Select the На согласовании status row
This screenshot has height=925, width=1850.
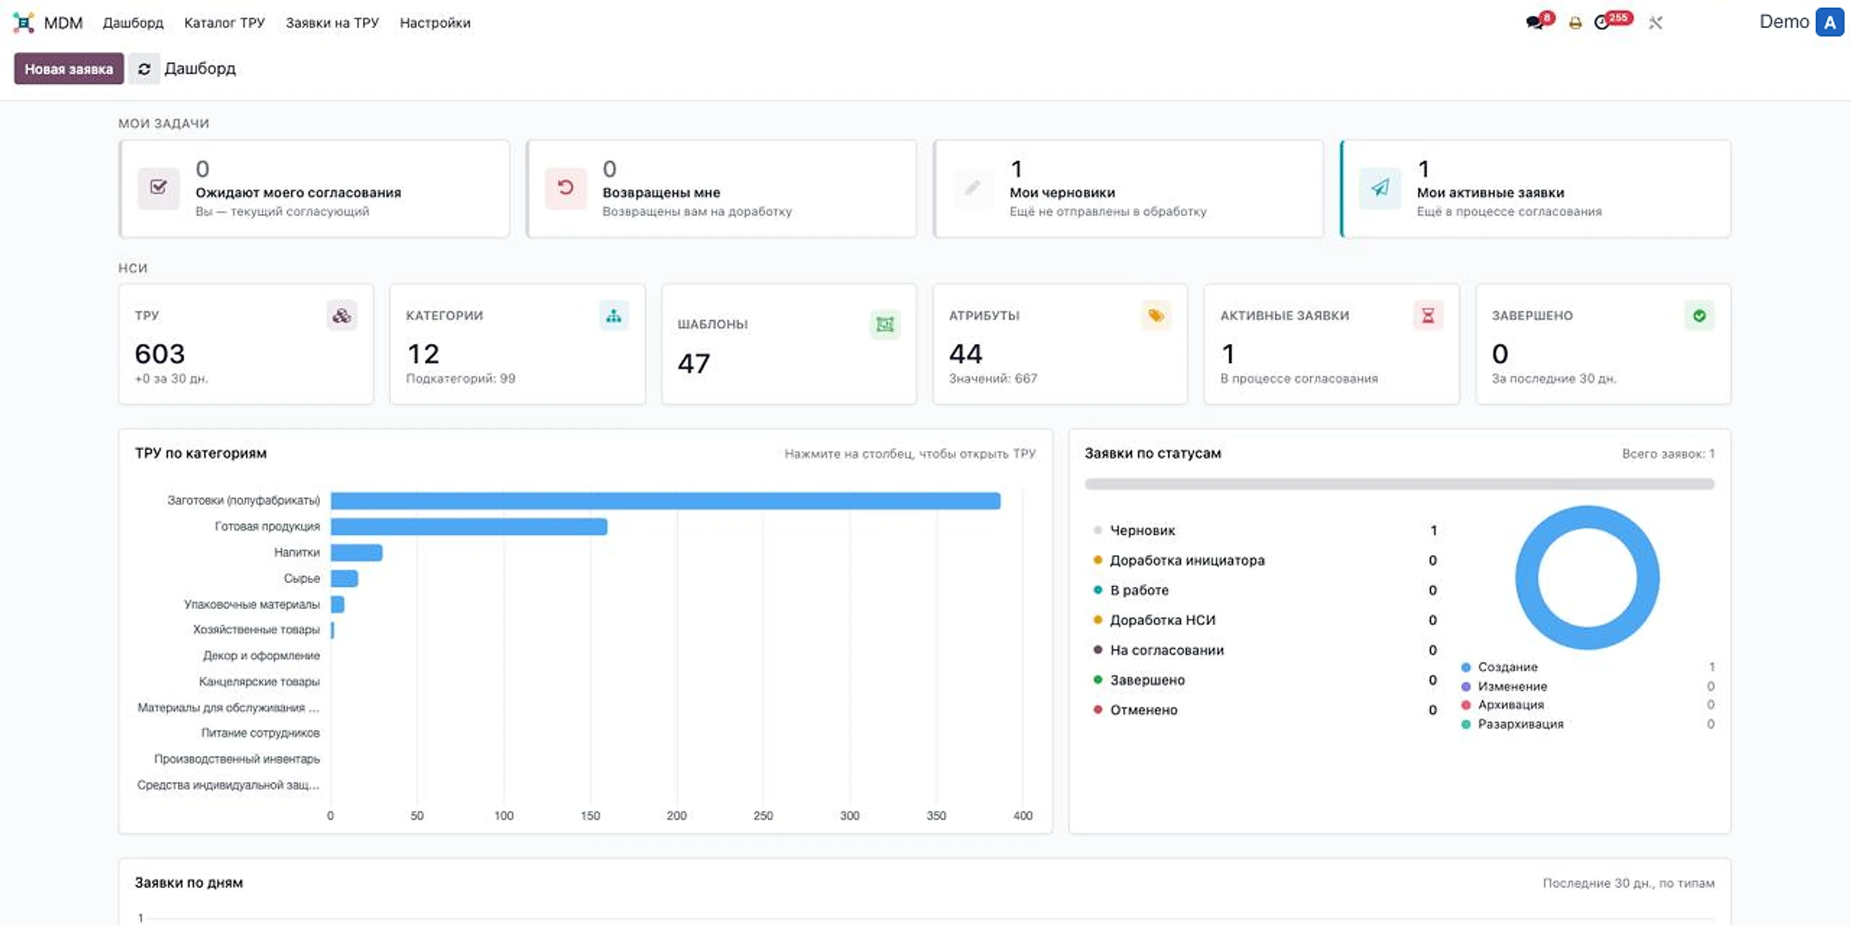pyautogui.click(x=1265, y=650)
